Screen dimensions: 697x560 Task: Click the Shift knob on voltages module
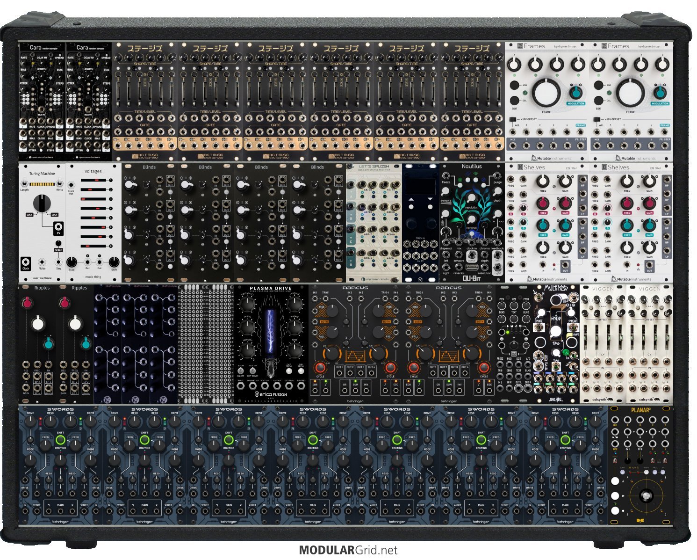(114, 262)
